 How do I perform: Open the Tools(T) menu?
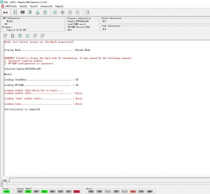tap(34, 6)
